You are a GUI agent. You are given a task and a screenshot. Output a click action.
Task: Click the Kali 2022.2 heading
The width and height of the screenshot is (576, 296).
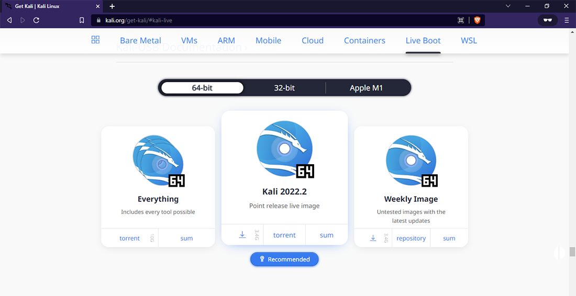284,191
